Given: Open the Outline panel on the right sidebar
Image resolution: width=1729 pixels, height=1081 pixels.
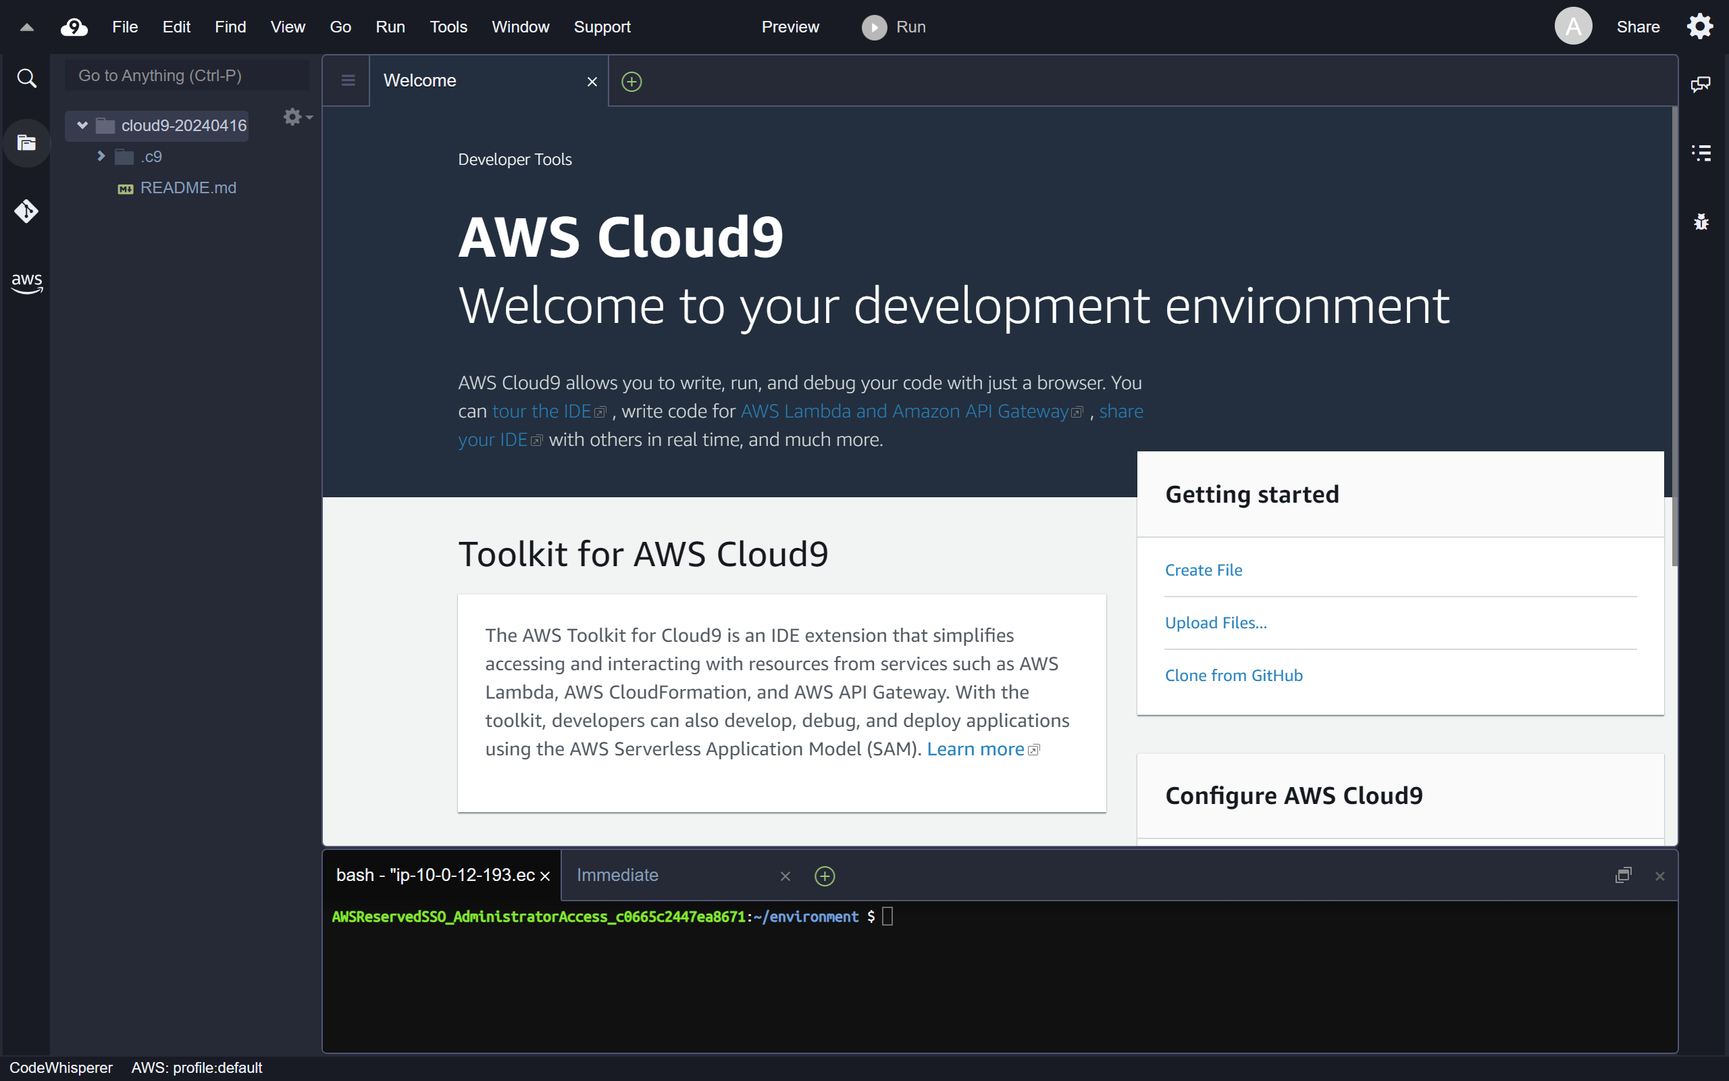Looking at the screenshot, I should pyautogui.click(x=1701, y=152).
